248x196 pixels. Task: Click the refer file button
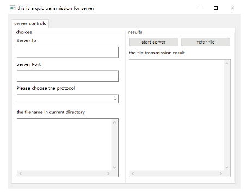tap(206, 42)
